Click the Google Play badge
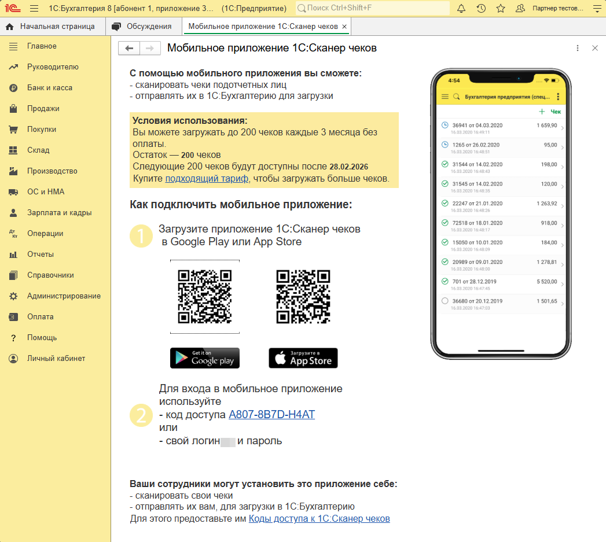This screenshot has height=542, width=606. pyautogui.click(x=204, y=358)
